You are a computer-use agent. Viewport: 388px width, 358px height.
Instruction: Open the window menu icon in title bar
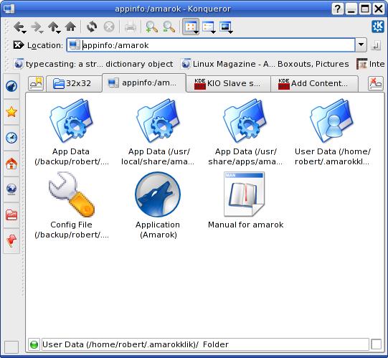[9, 9]
